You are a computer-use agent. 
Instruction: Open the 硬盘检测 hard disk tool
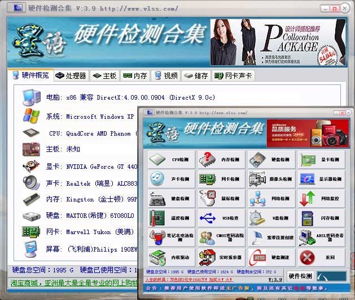[x=271, y=160]
